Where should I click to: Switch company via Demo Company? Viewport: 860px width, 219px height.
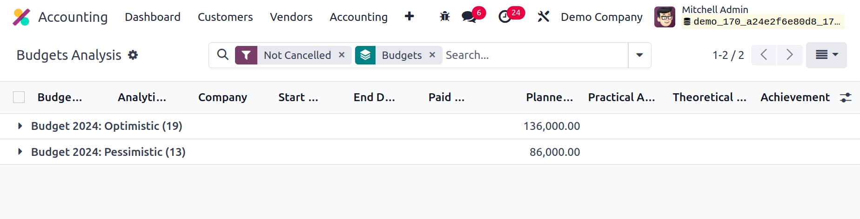602,17
